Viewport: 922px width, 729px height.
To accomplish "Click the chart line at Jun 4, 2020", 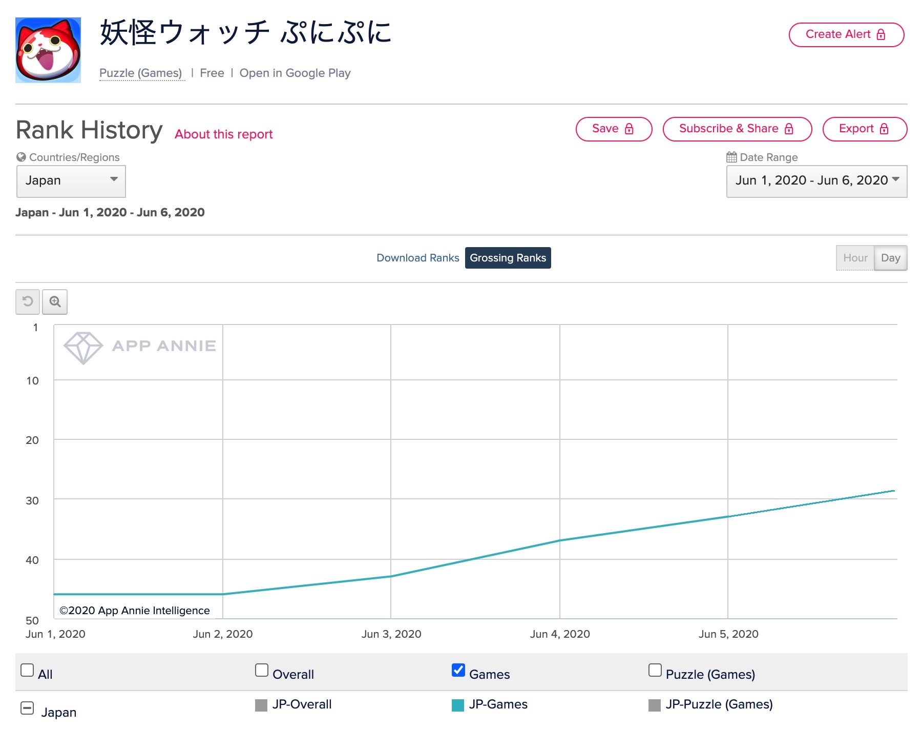I will click(x=559, y=540).
